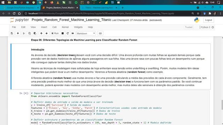Move selected cell down arrow
Viewport: 223px width, 125px height.
coord(46,33)
